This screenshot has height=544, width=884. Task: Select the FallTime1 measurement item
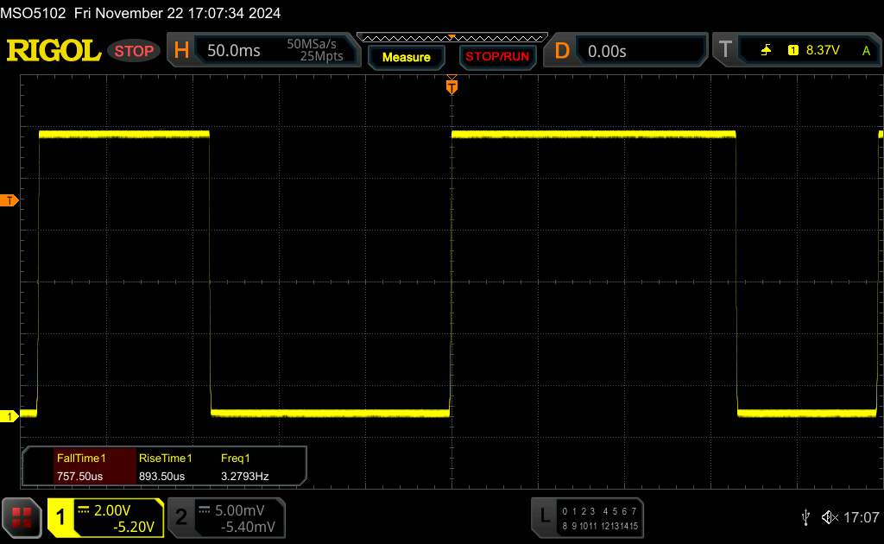[x=80, y=467]
